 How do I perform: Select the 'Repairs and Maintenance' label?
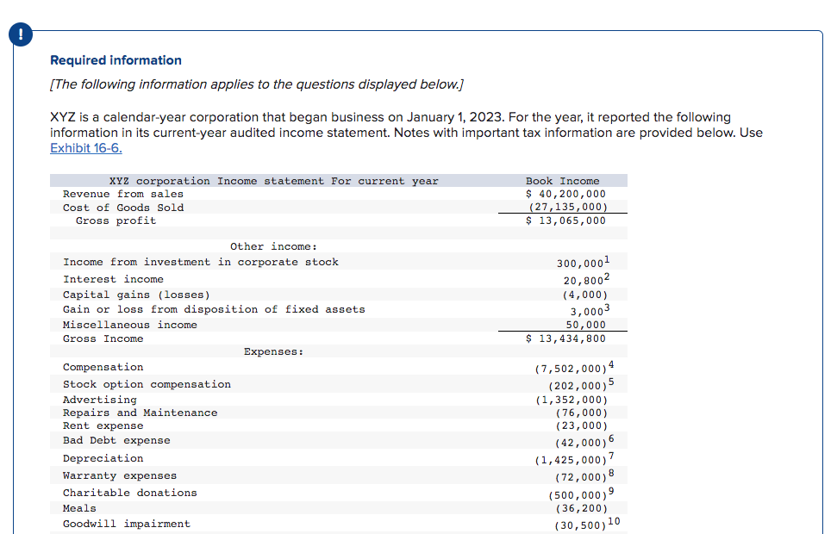[140, 413]
